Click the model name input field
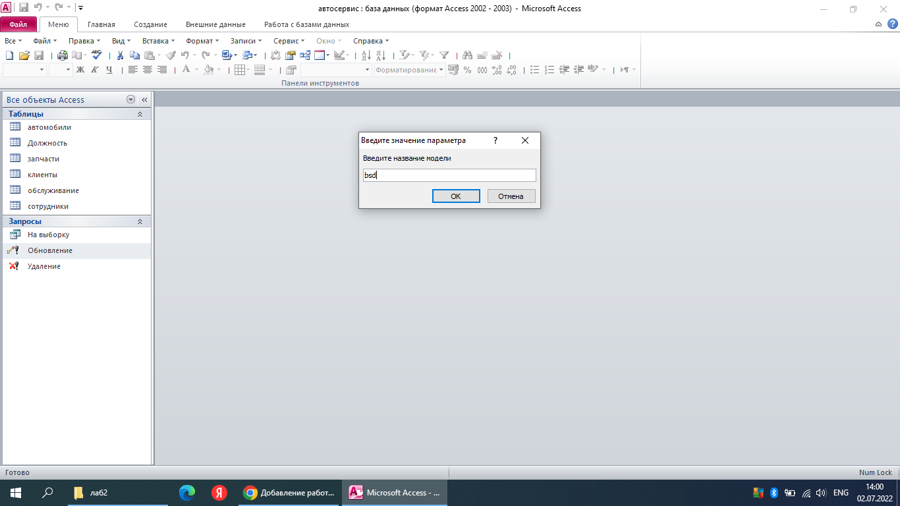This screenshot has width=900, height=506. pos(449,175)
